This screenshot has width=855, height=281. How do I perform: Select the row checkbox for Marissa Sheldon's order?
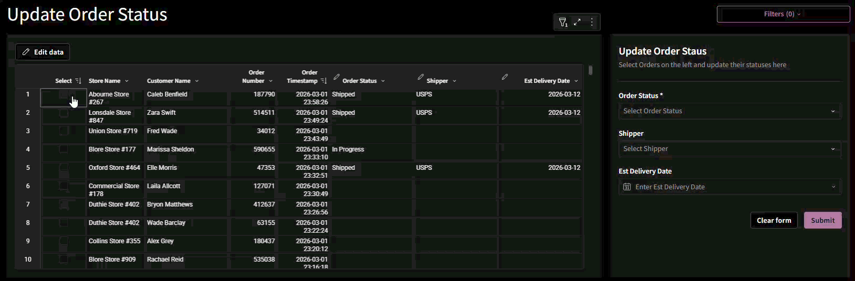click(x=64, y=149)
